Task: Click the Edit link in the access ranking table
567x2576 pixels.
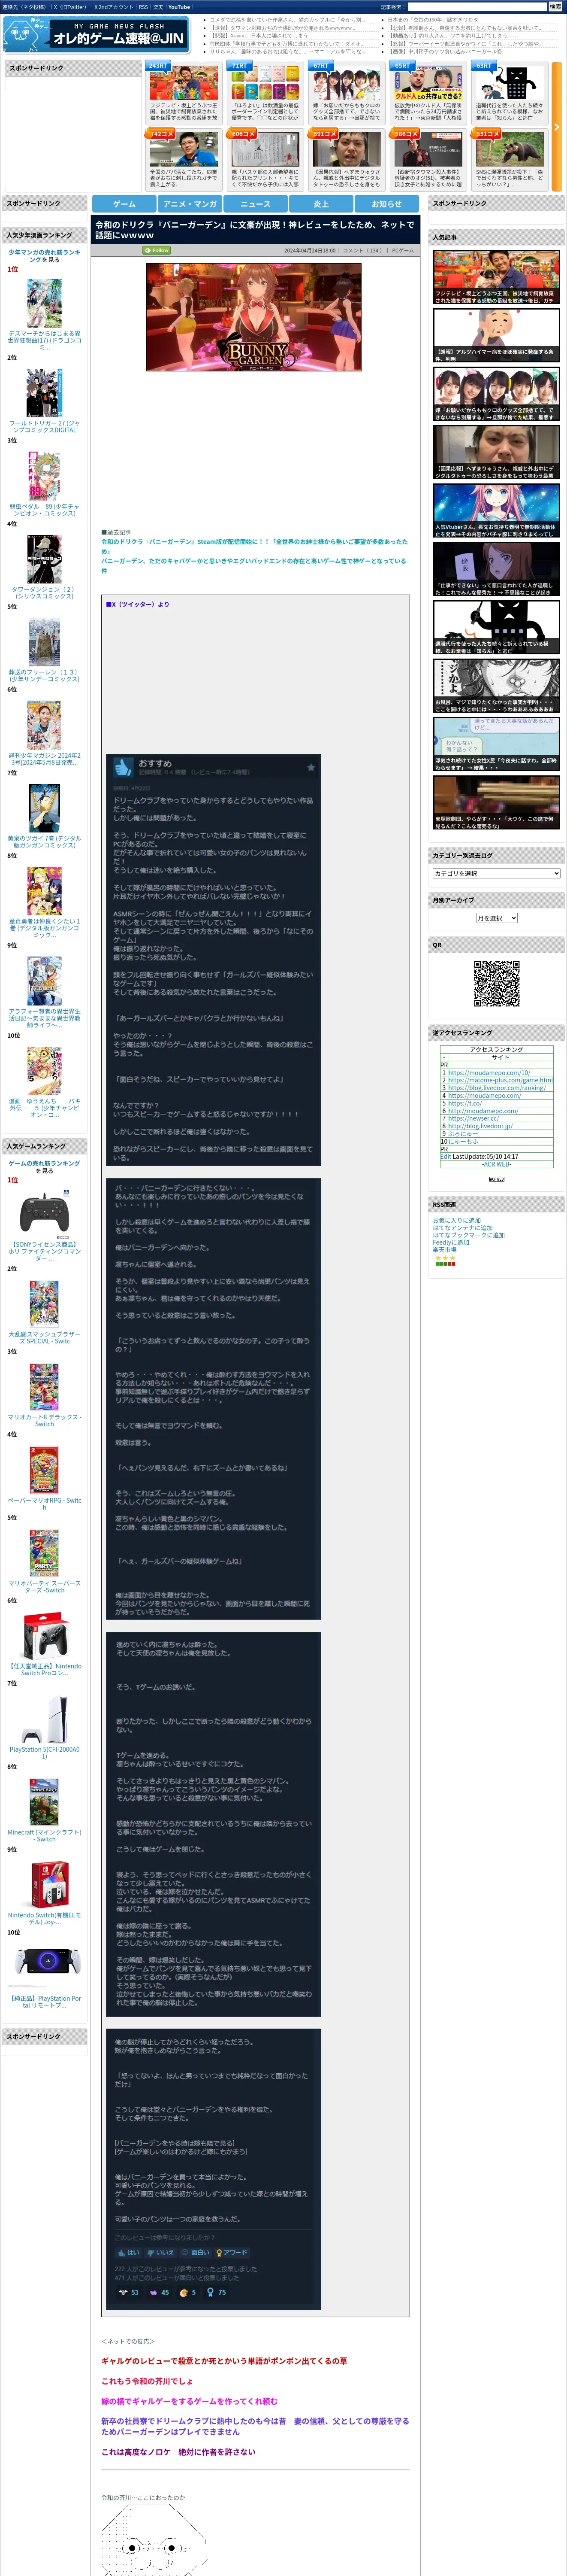Action: click(x=446, y=1156)
